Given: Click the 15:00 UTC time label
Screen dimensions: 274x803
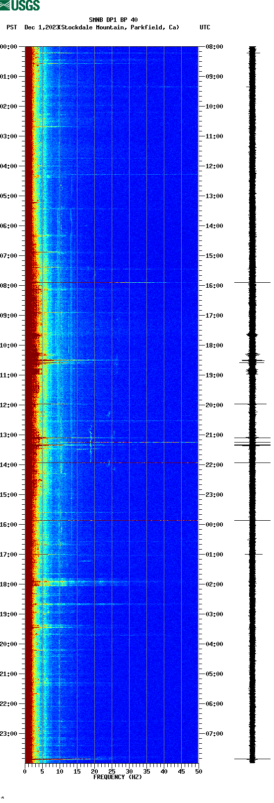Looking at the screenshot, I should point(214,256).
